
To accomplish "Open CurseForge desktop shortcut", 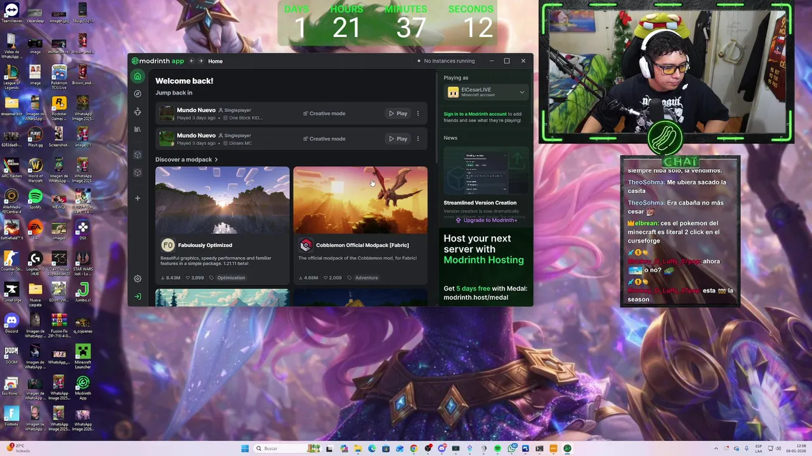I will click(11, 293).
